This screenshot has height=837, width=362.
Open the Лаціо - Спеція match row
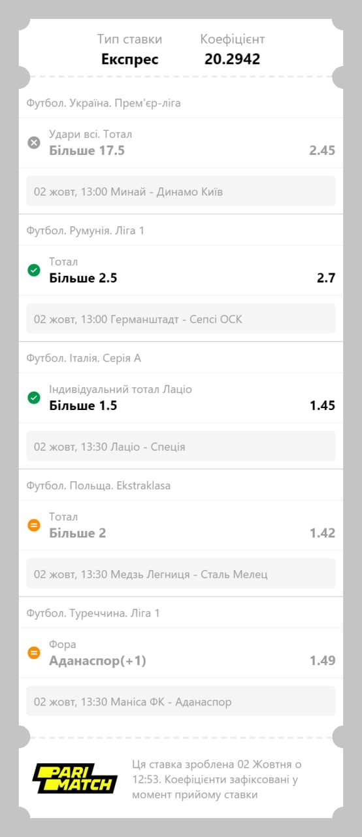coord(181,446)
